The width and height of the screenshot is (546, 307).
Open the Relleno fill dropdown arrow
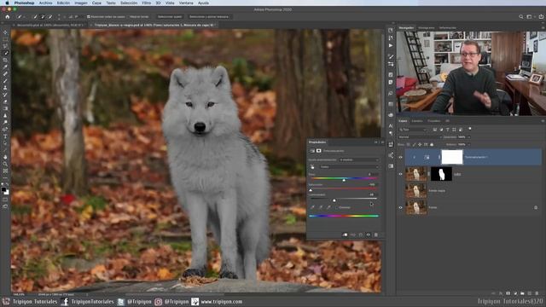pyautogui.click(x=468, y=144)
